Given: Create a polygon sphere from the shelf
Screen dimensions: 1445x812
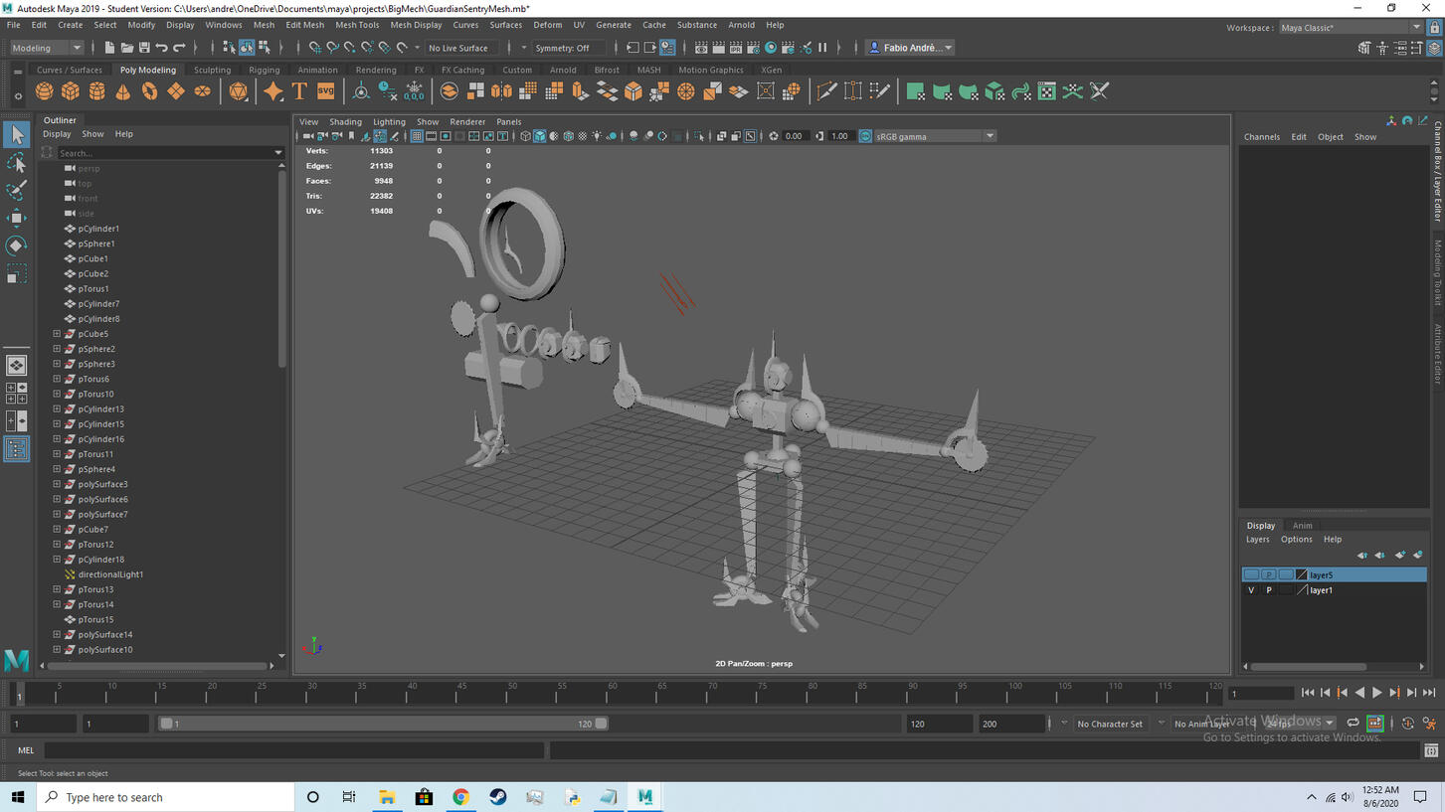Looking at the screenshot, I should pos(44,91).
